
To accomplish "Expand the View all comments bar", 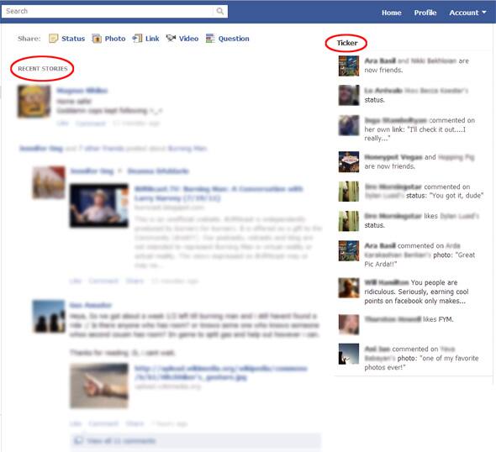I will point(196,440).
